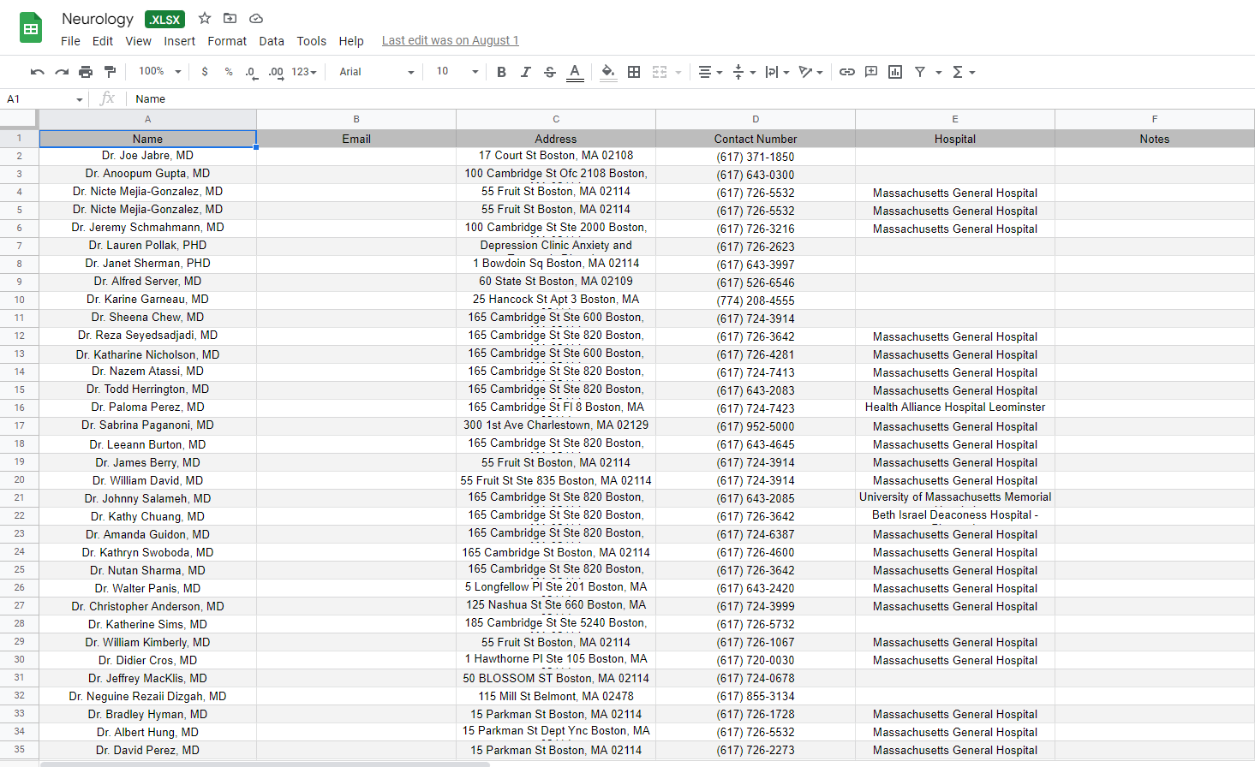Image resolution: width=1255 pixels, height=767 pixels.
Task: Open vertical align options
Action: point(744,72)
